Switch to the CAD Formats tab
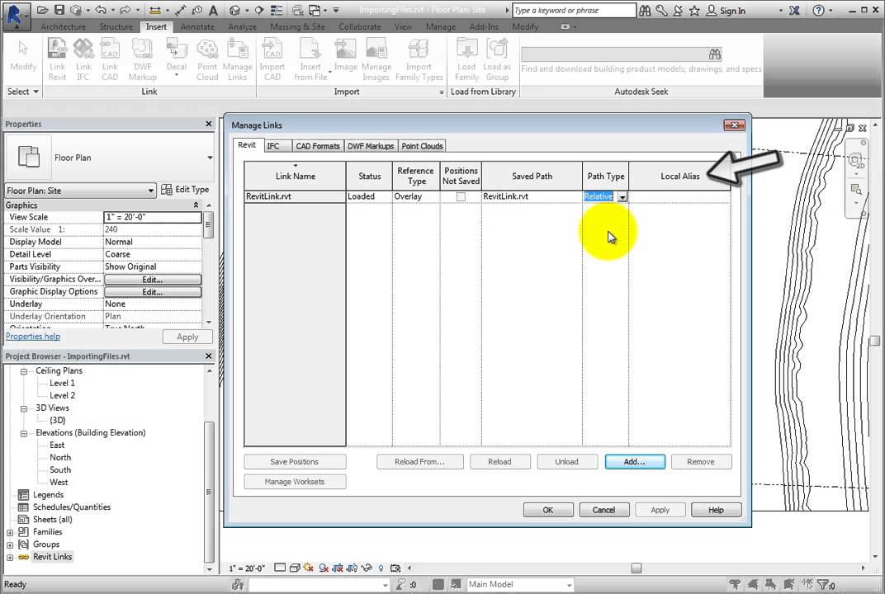The height and width of the screenshot is (594, 885). coord(318,146)
